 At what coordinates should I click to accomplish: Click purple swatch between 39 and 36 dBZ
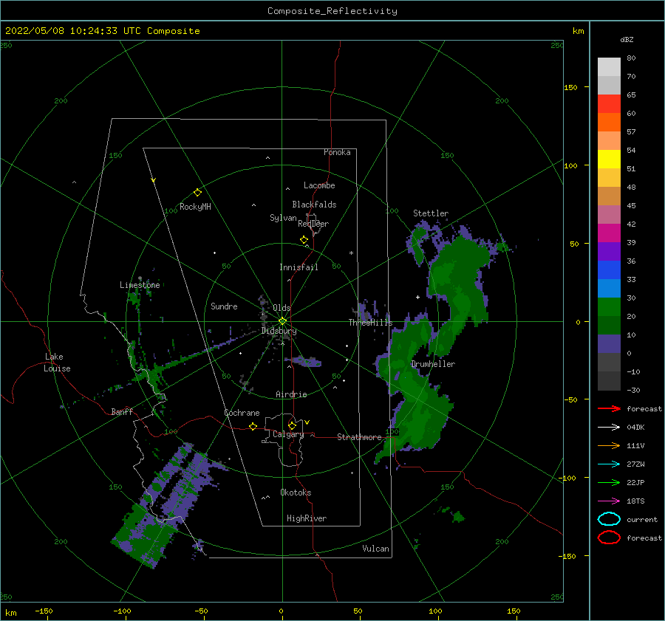[609, 251]
